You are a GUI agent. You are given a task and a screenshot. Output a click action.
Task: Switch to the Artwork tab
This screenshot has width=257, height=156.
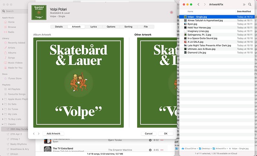[76, 27]
